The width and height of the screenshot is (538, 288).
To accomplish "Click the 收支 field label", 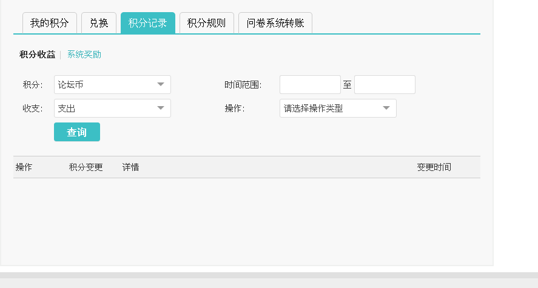I will 33,109.
